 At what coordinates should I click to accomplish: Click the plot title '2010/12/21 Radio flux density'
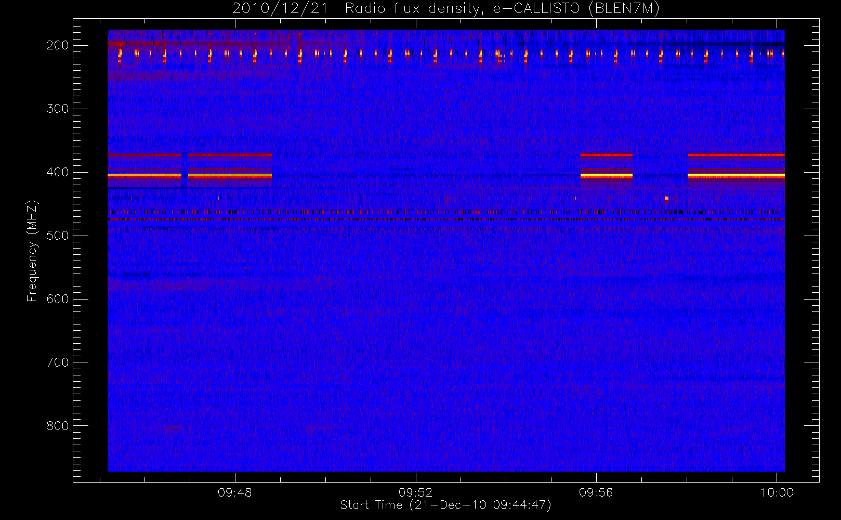click(446, 8)
